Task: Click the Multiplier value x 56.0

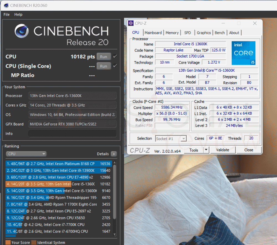Action: 172,113
